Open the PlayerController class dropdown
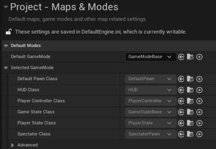The height and width of the screenshot is (149, 216). pyautogui.click(x=151, y=101)
